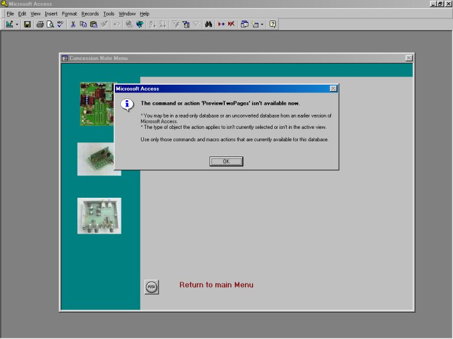Screen dimensions: 453x339
Task: Click the middle small circuit board image
Action: [96, 159]
